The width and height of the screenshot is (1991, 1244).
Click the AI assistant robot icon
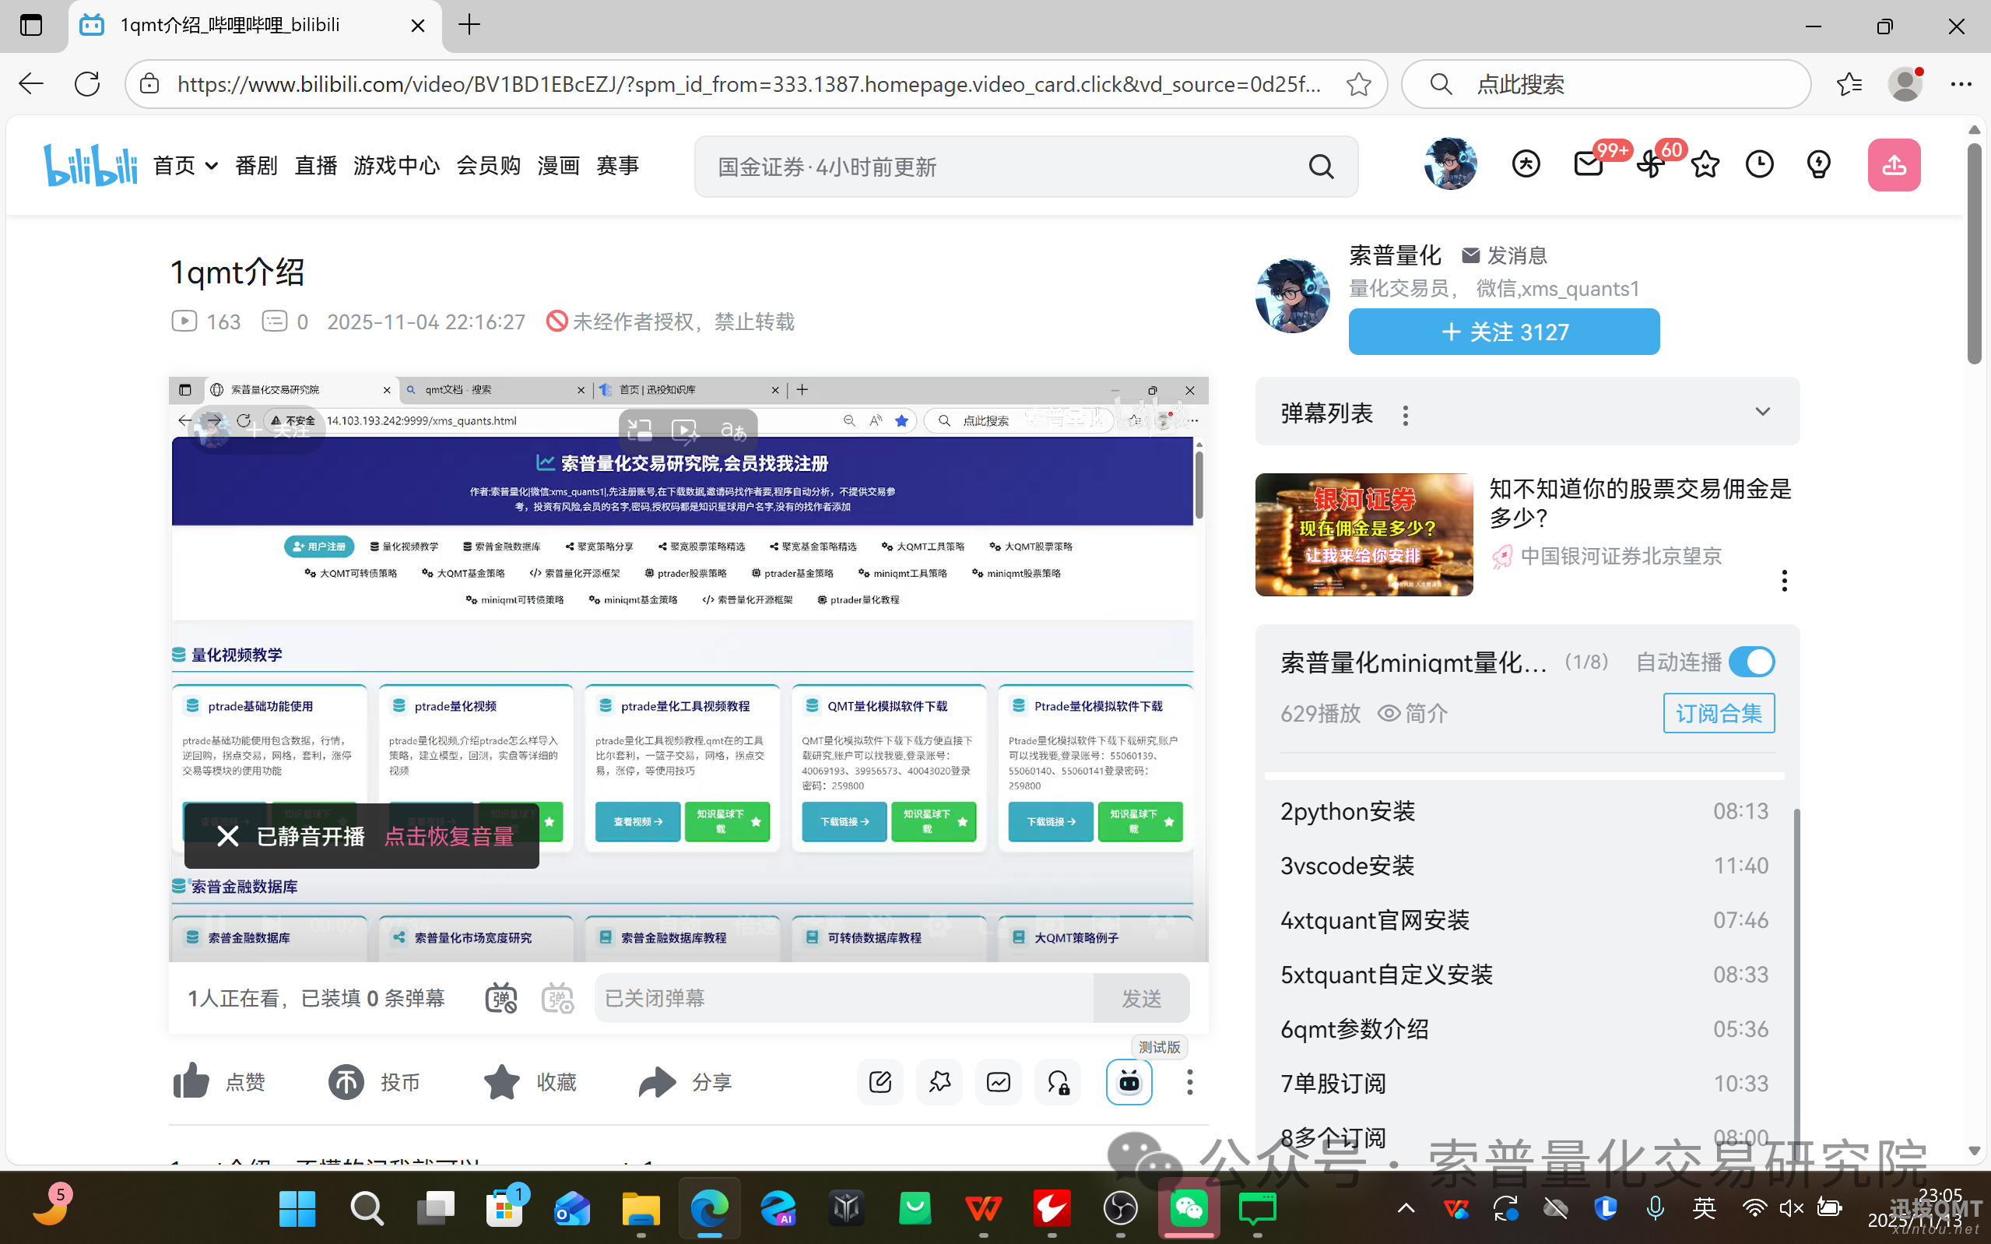click(x=1129, y=1082)
